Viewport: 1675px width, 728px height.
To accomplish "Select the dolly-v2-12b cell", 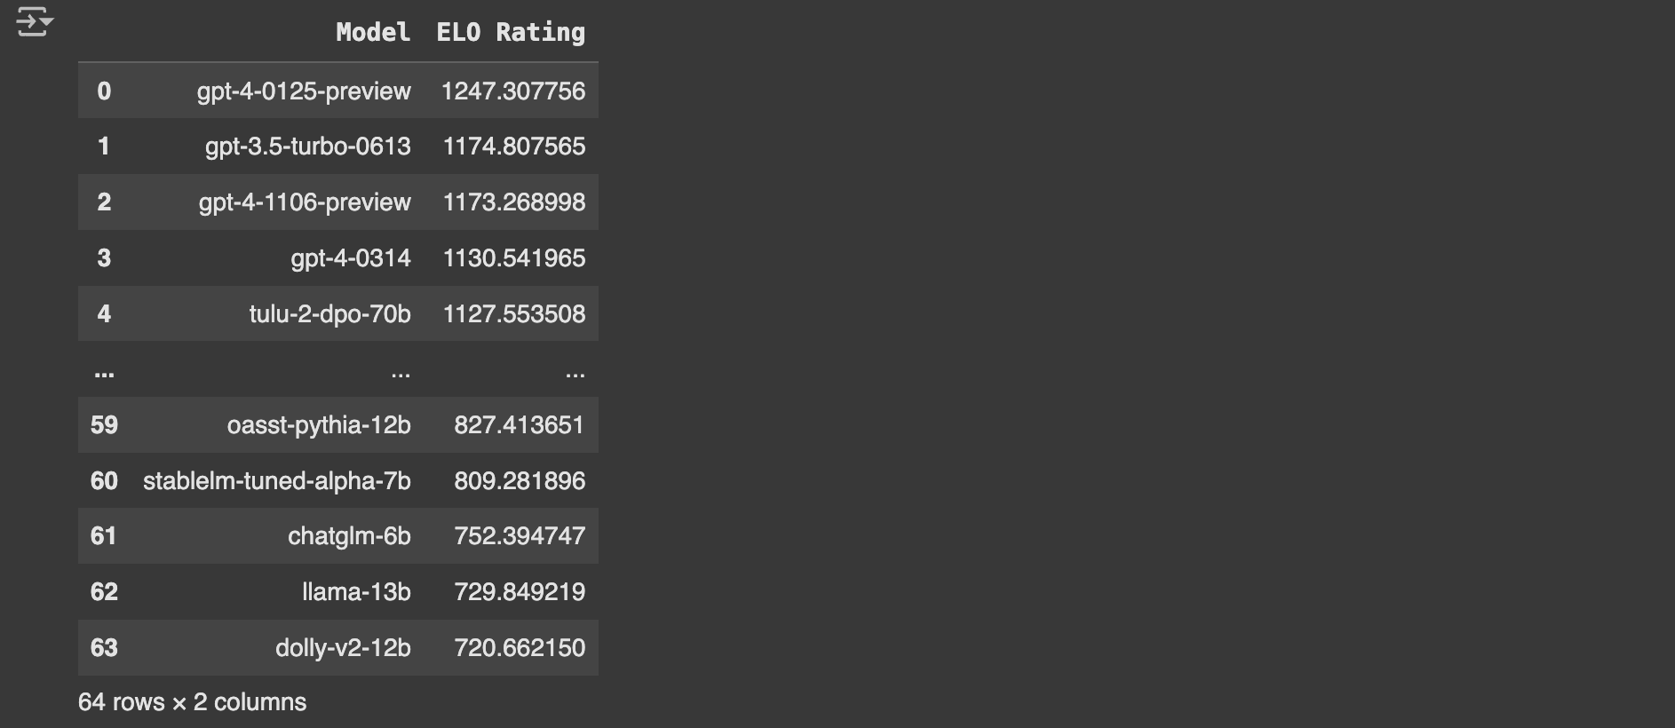I will [x=343, y=648].
